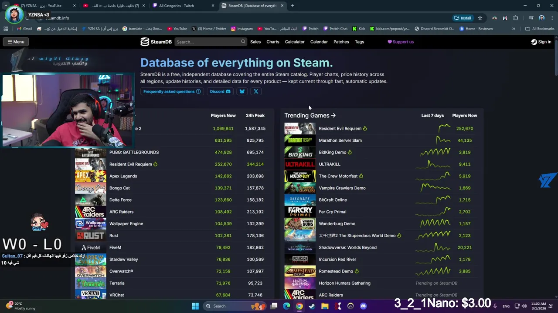Screen dimensions: 558x313
Task: Click players count 1,069,941
Action: pos(223,129)
